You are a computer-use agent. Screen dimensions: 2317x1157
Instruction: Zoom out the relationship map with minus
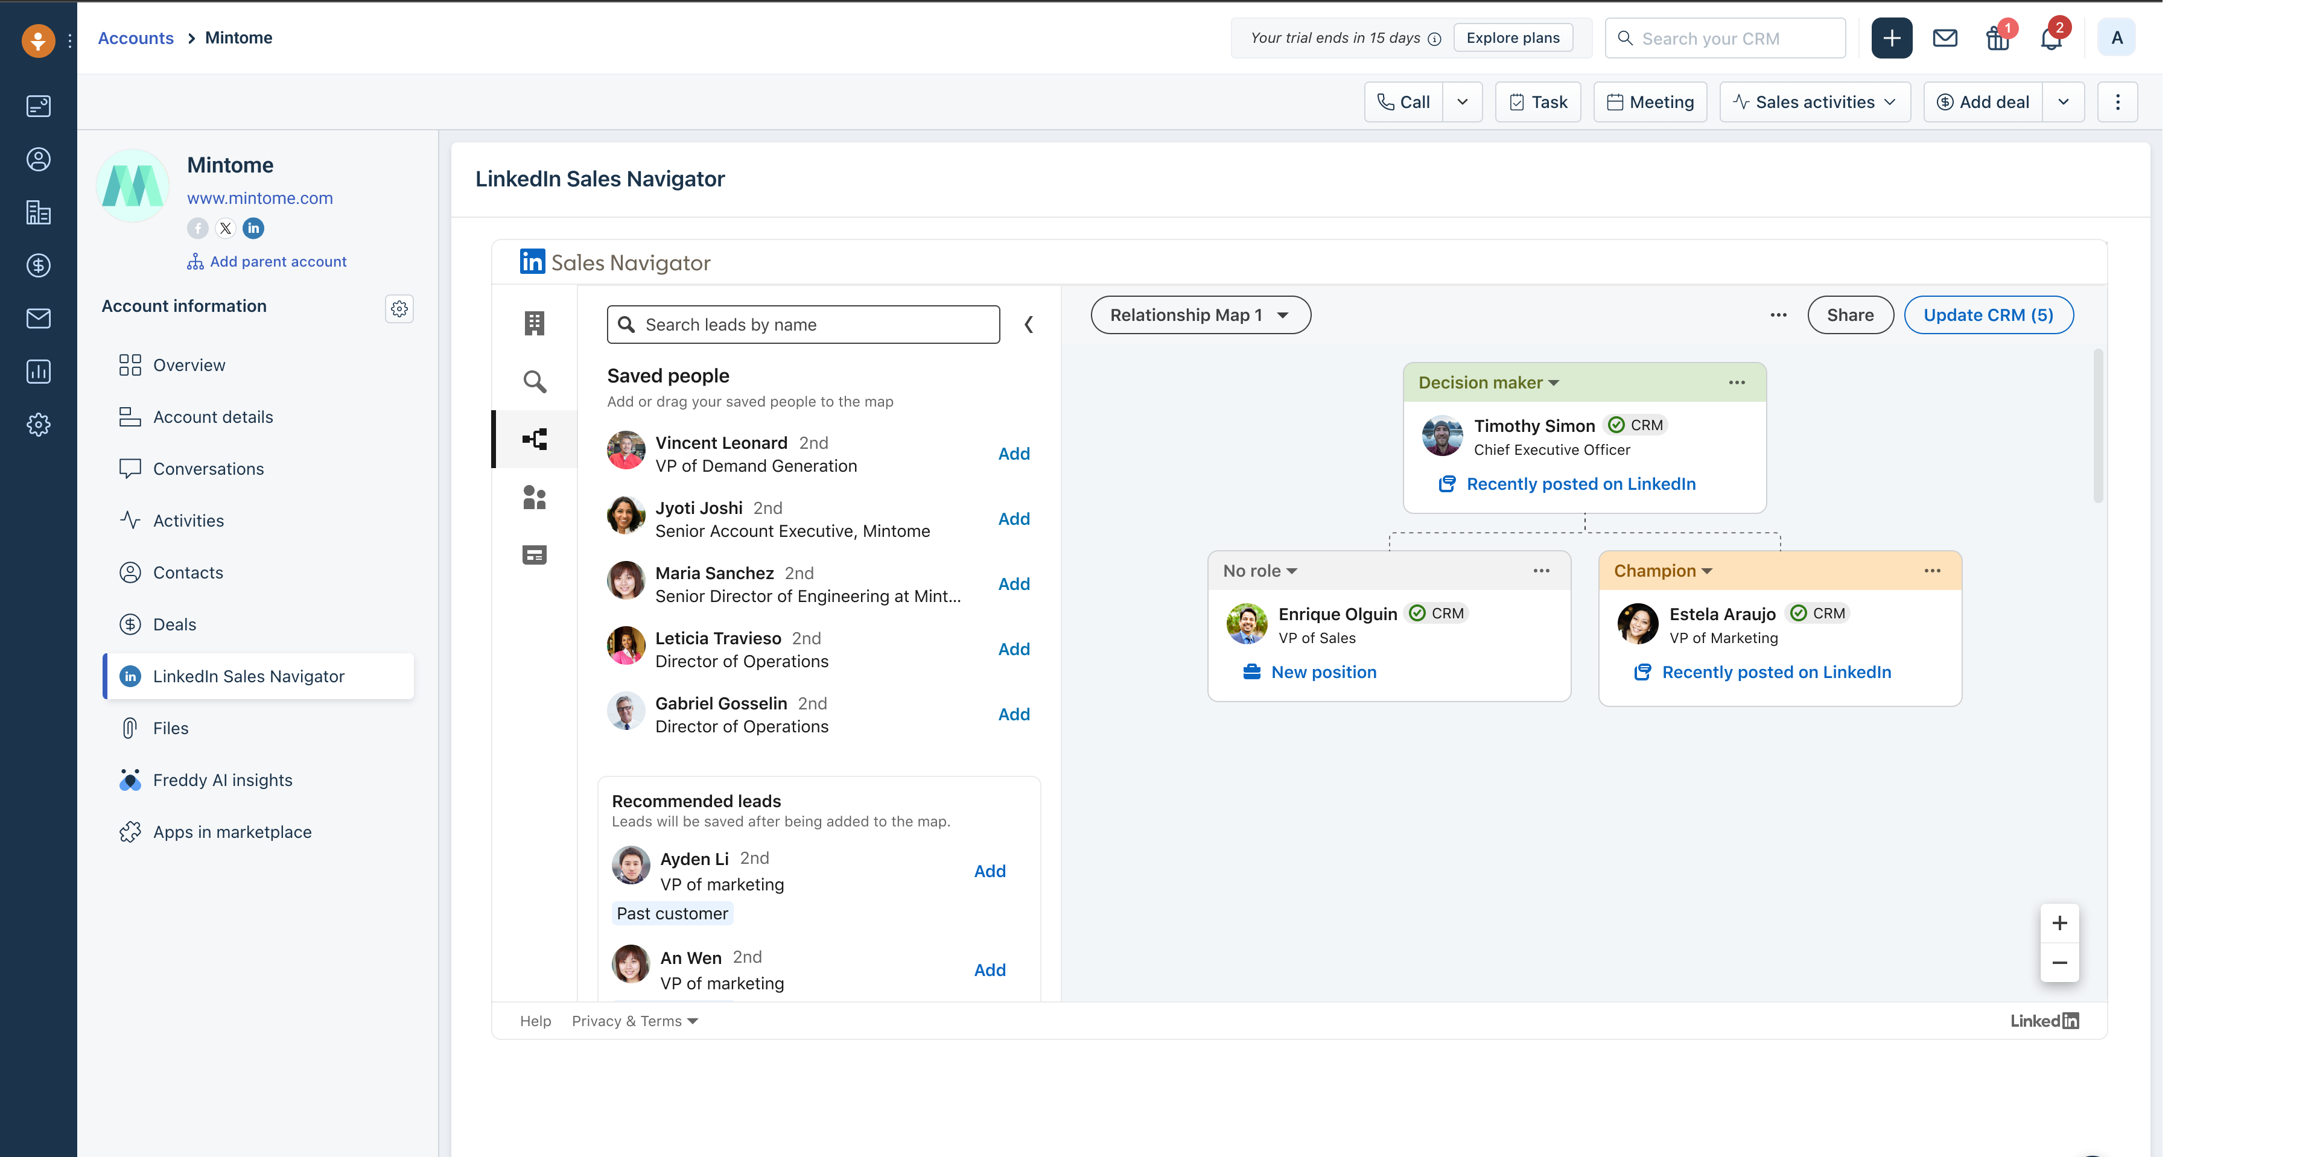coord(2059,963)
